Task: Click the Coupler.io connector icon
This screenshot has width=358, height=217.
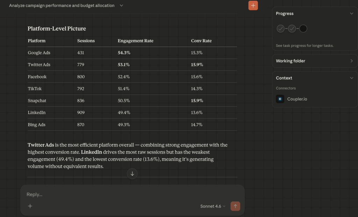Action: click(280, 99)
